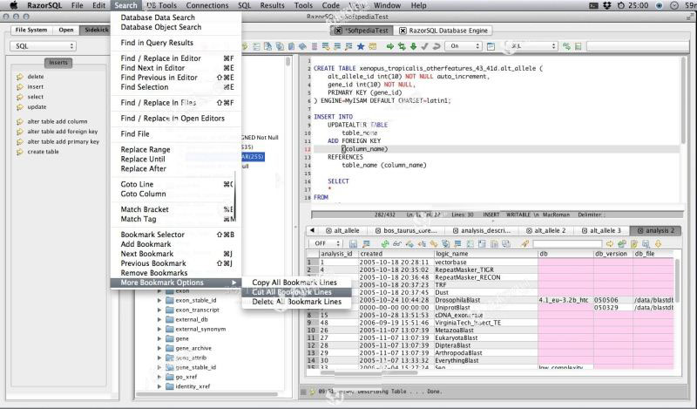This screenshot has height=409, width=697.
Task: Click the floppy-disk save icon in results toolbar
Action: click(x=353, y=244)
